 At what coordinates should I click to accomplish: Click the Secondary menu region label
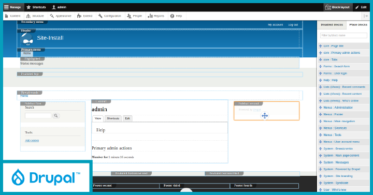[32, 22]
